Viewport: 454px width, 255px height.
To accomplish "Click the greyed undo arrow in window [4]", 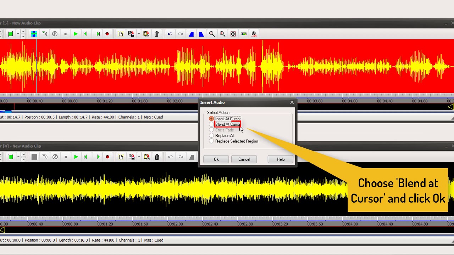I will [x=170, y=157].
